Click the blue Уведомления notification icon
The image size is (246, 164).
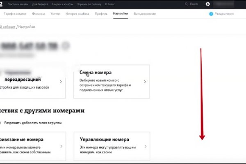[x=211, y=14]
